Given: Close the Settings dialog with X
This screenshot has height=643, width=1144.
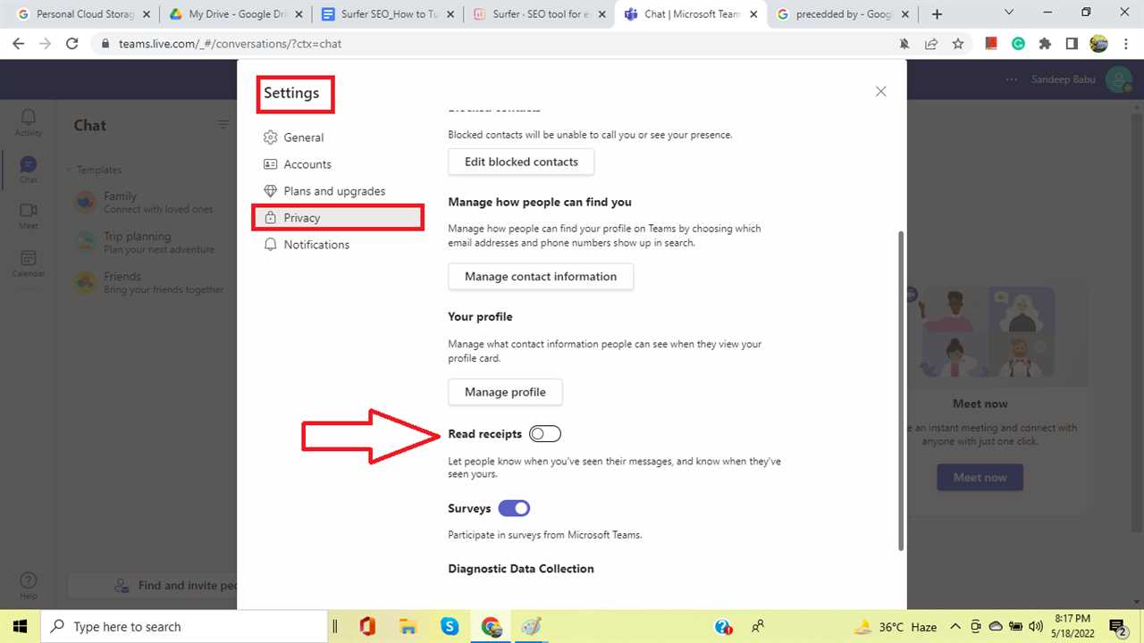Looking at the screenshot, I should pyautogui.click(x=880, y=91).
